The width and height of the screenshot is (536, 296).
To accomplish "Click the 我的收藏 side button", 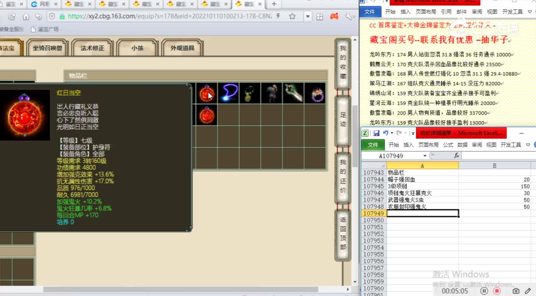I will click(343, 63).
